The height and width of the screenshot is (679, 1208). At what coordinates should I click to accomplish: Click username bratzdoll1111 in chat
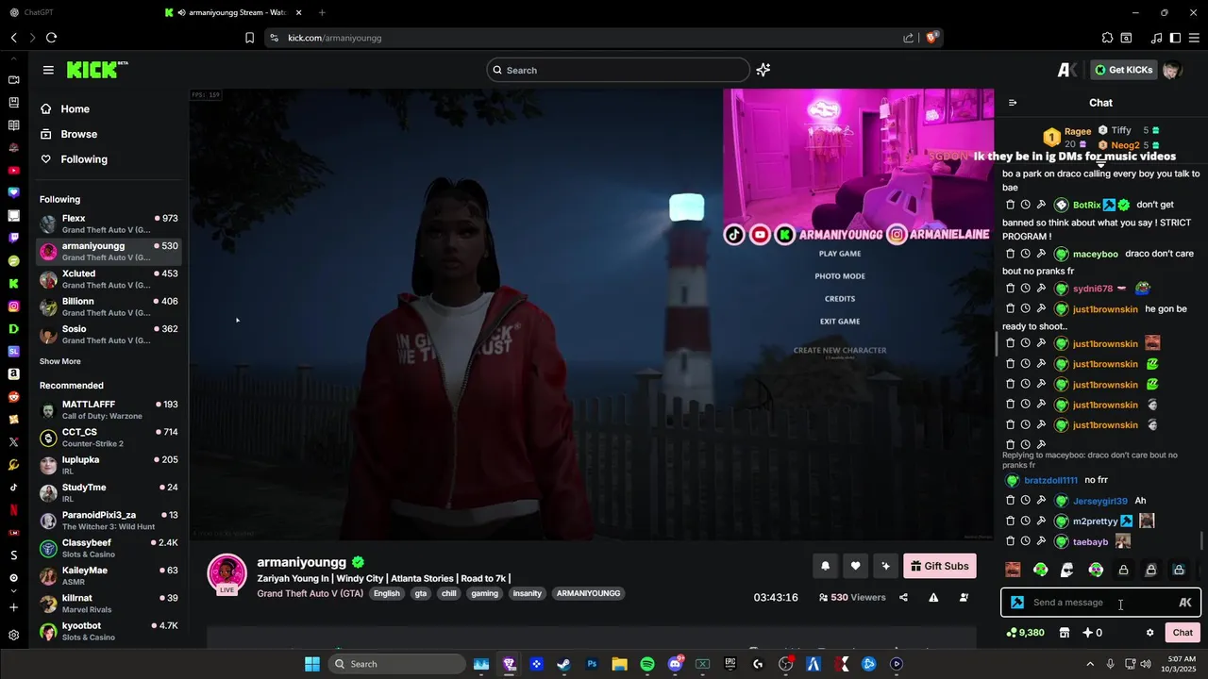tap(1050, 480)
